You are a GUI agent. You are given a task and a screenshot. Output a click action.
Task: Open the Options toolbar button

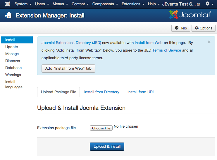(204, 28)
